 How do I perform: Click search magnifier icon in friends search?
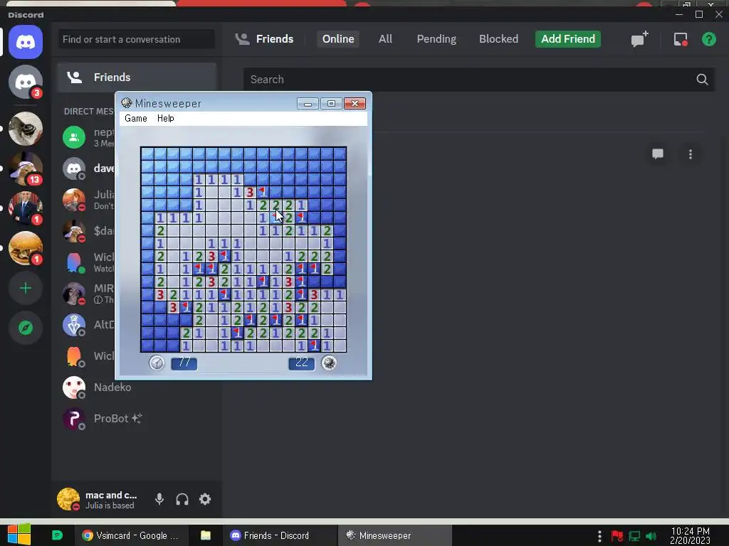pos(702,80)
